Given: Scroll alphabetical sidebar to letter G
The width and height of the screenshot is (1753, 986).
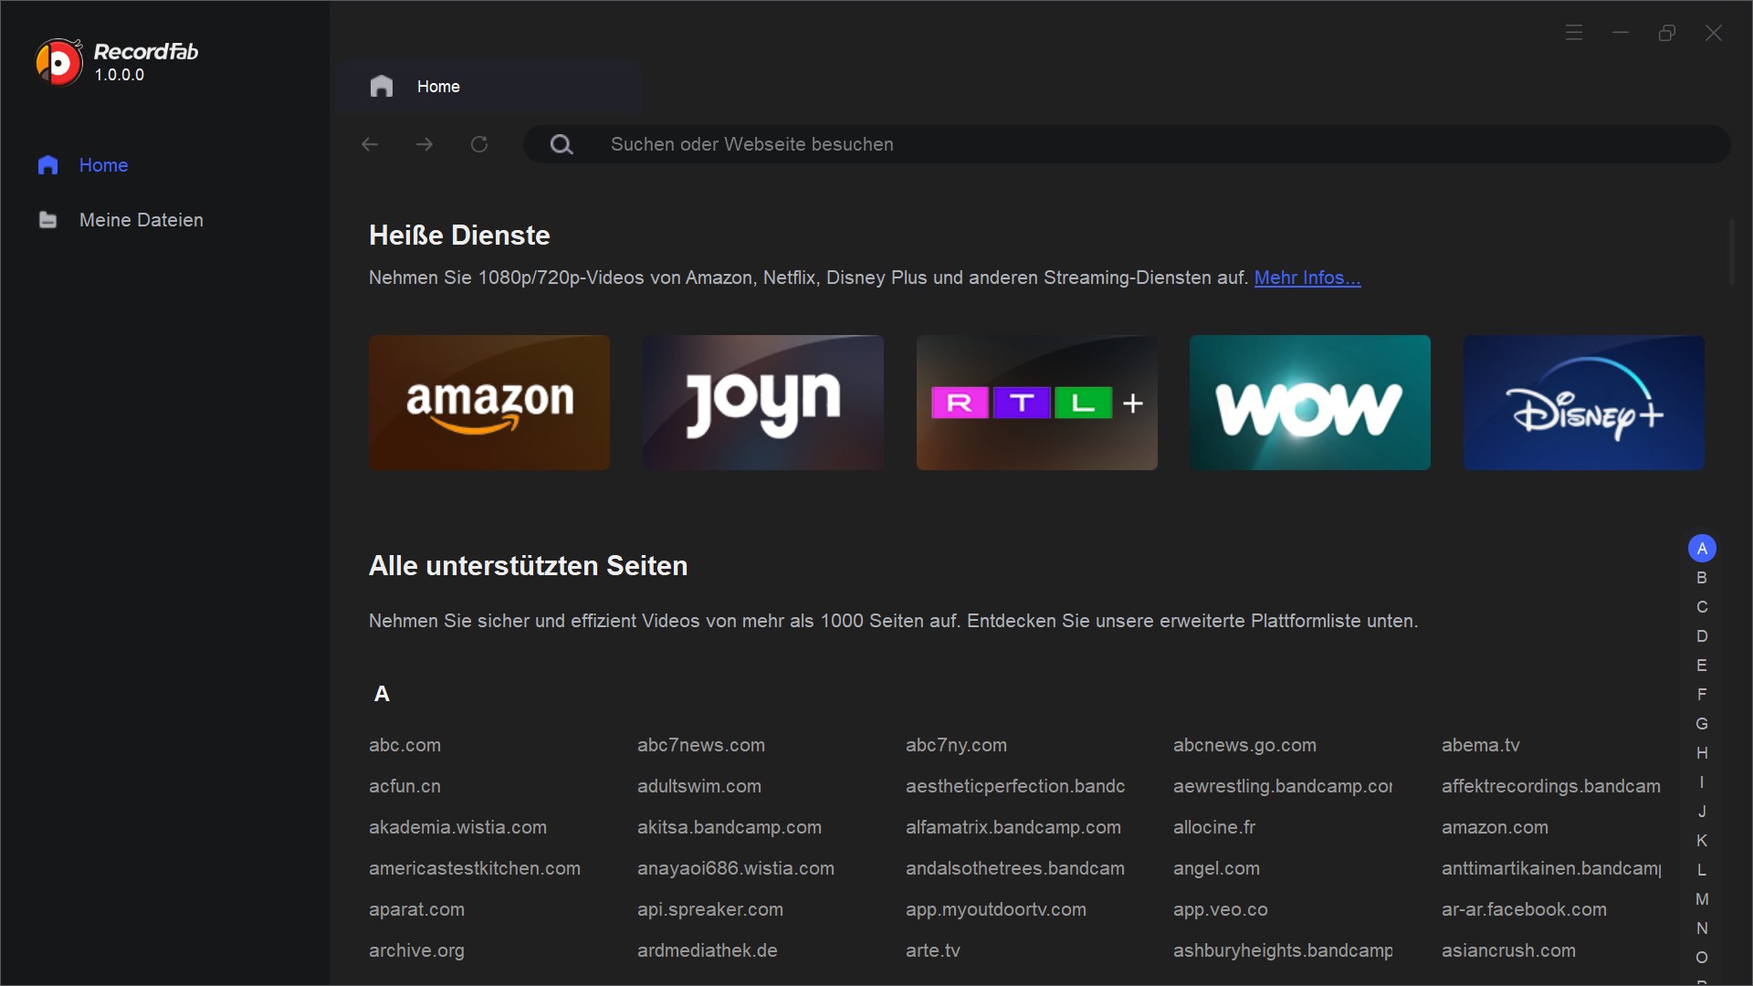Looking at the screenshot, I should [1701, 720].
